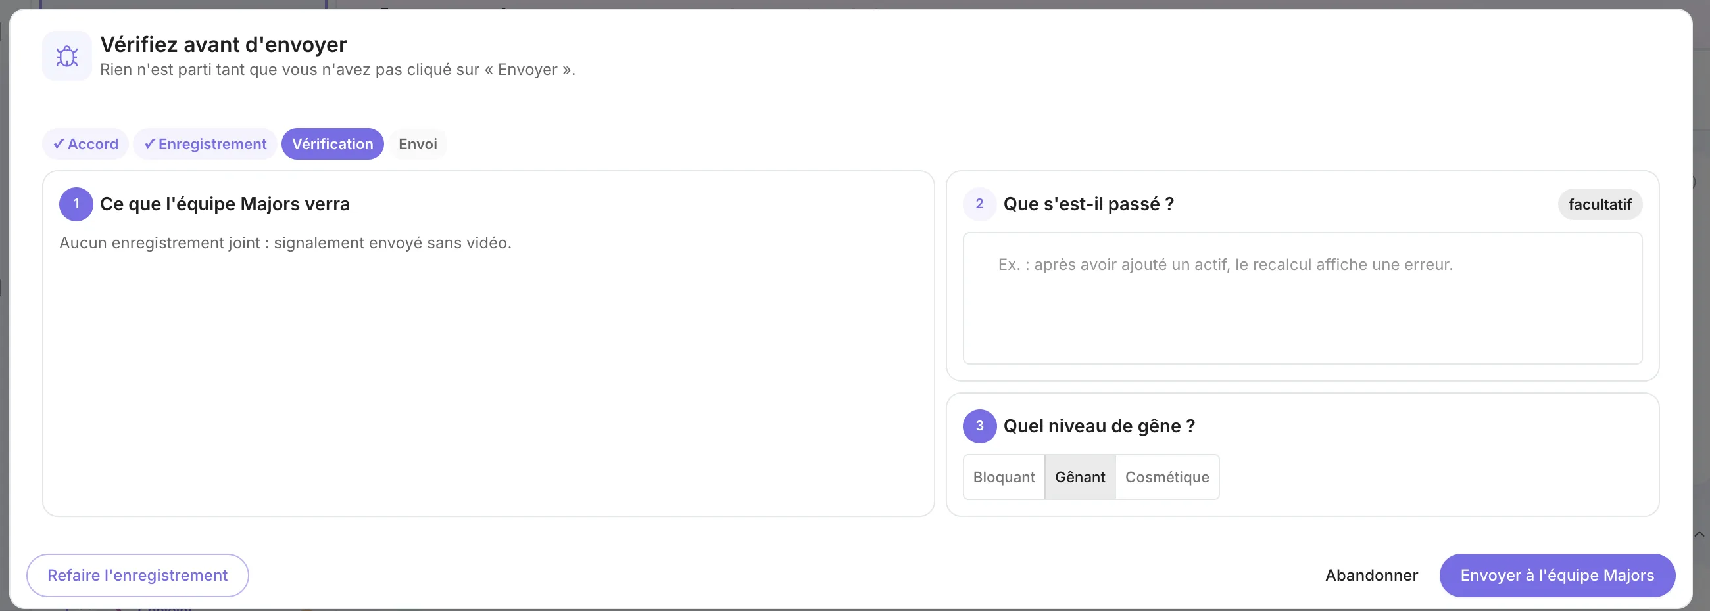
Task: Select the Vérification step pill
Action: click(x=333, y=144)
